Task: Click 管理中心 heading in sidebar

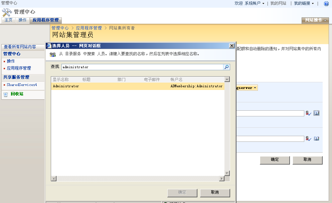Action: (12, 54)
